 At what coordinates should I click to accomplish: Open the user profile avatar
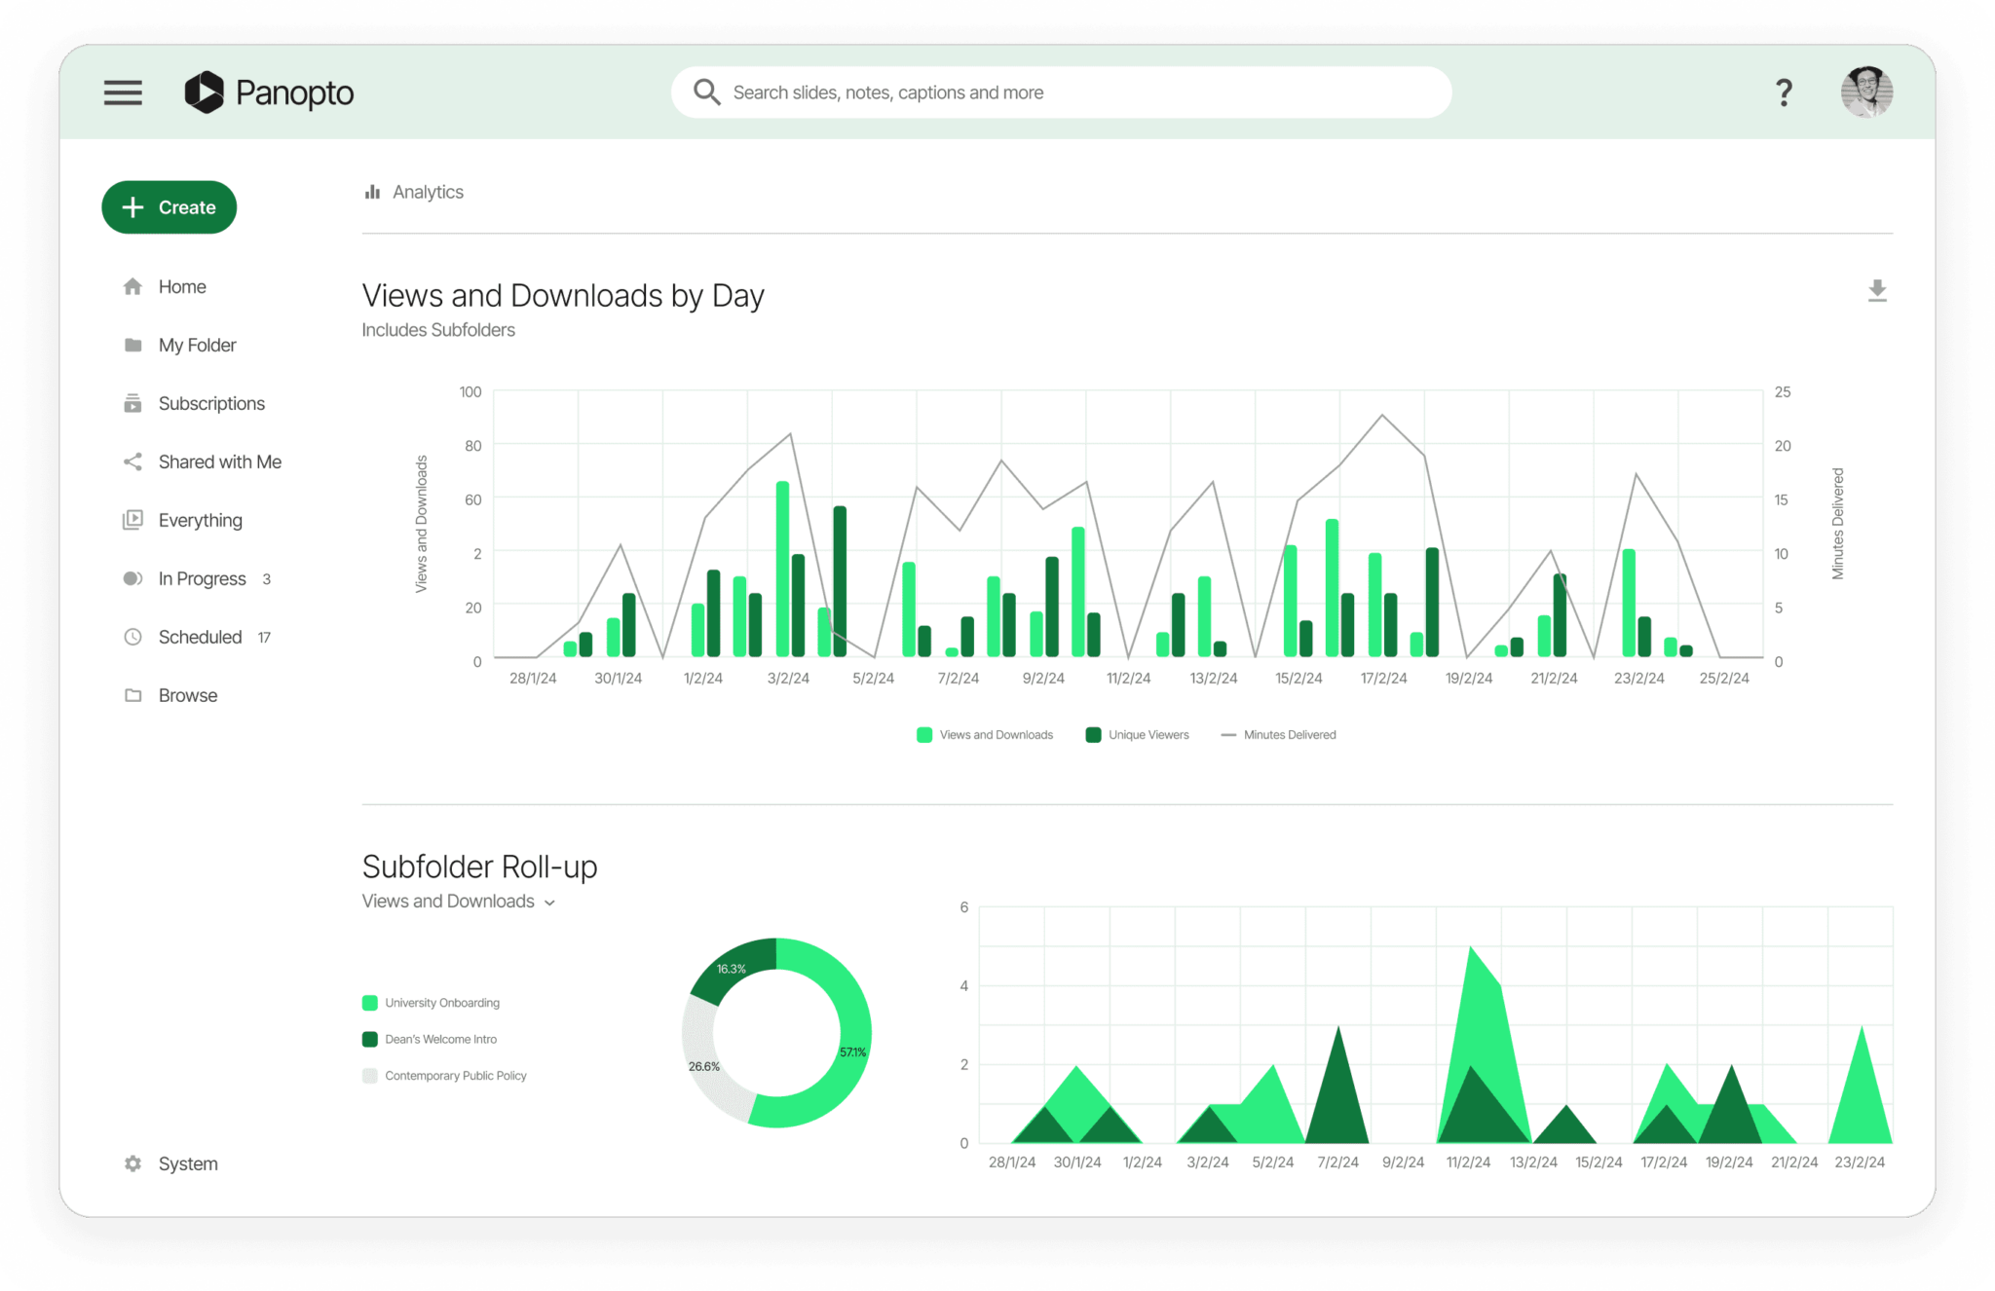(x=1865, y=92)
